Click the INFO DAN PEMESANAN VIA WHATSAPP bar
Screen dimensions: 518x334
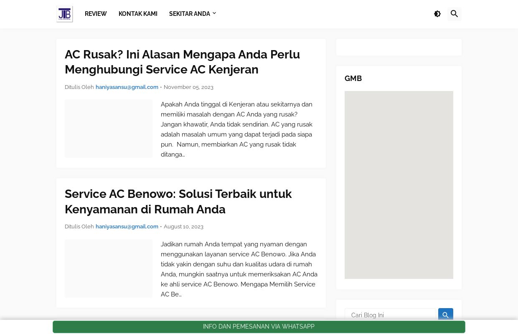click(x=259, y=326)
